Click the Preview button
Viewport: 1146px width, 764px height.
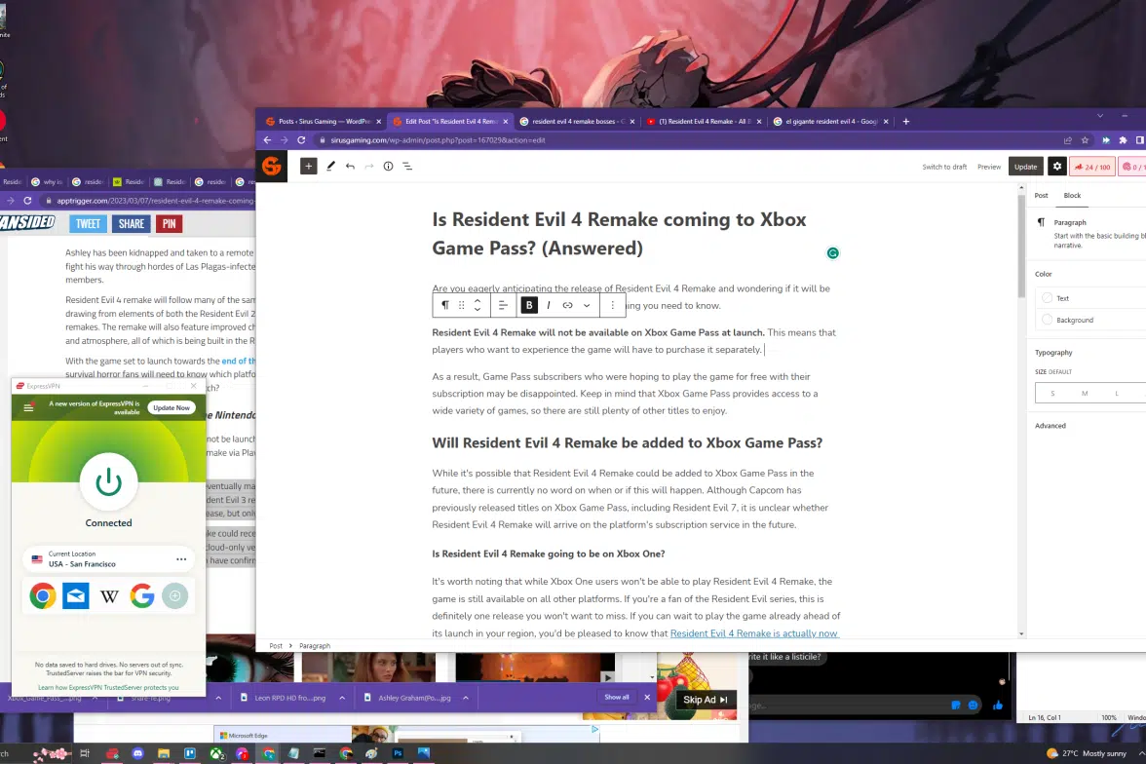click(x=989, y=167)
